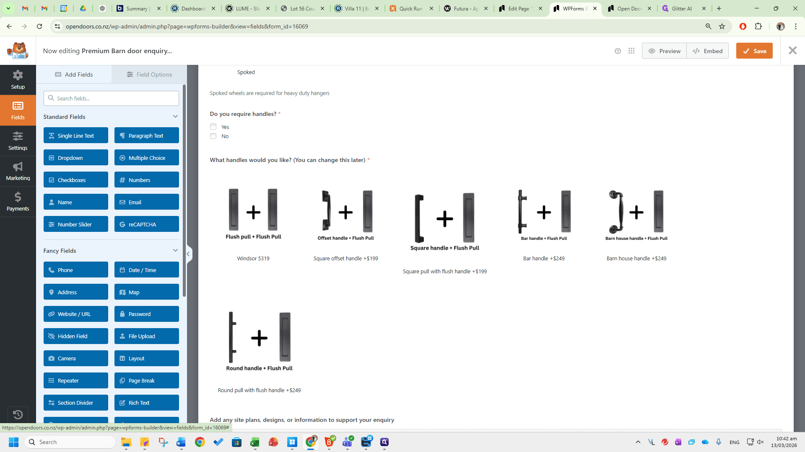Open Excel from the taskbar
This screenshot has height=452, width=805.
255,442
